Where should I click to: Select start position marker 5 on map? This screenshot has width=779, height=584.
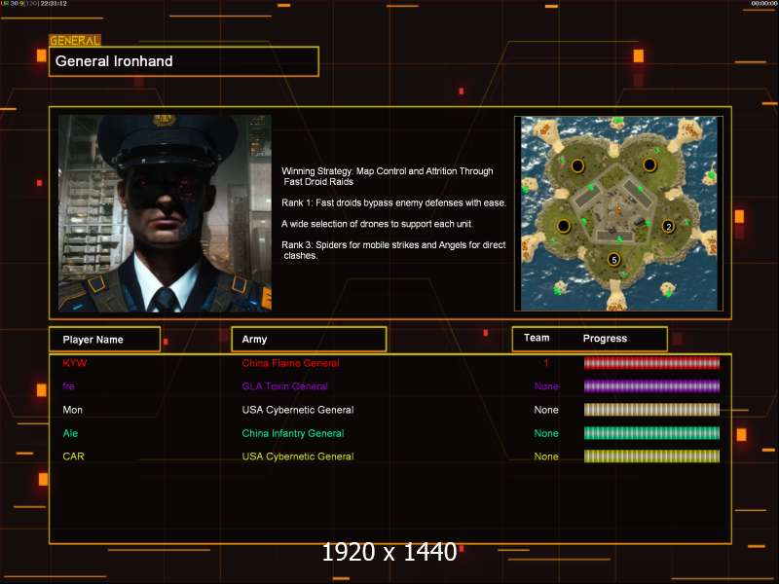click(x=614, y=259)
